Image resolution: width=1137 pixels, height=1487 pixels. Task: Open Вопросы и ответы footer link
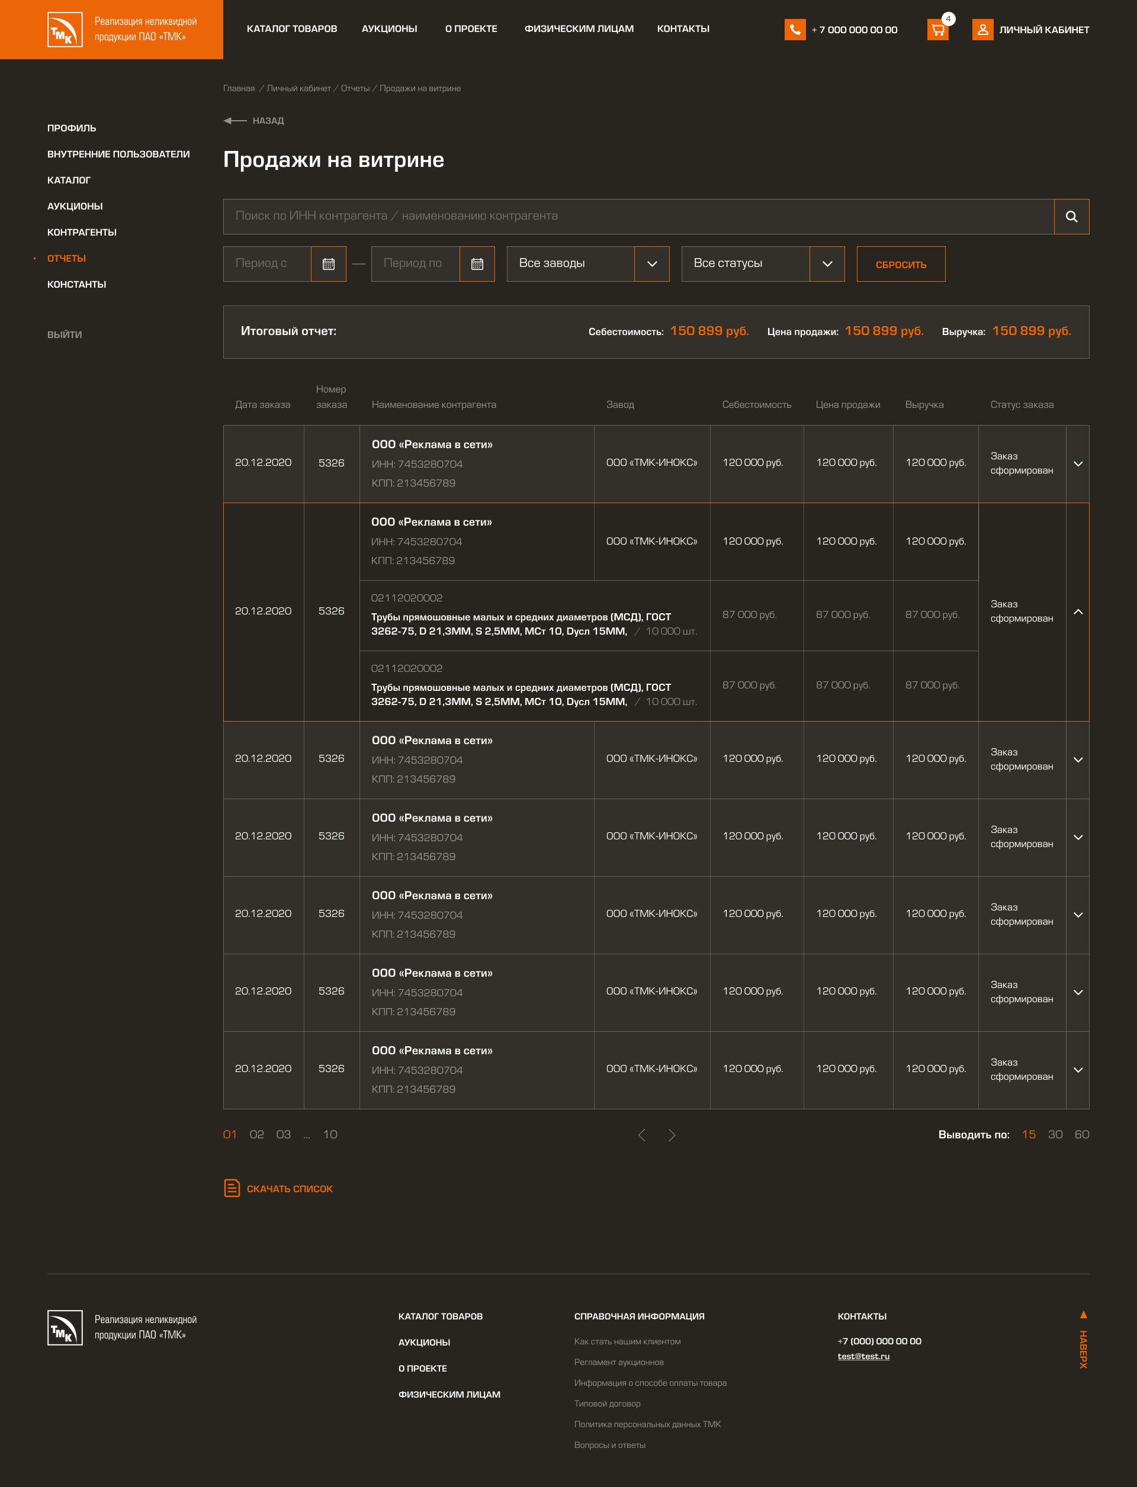coord(610,1445)
